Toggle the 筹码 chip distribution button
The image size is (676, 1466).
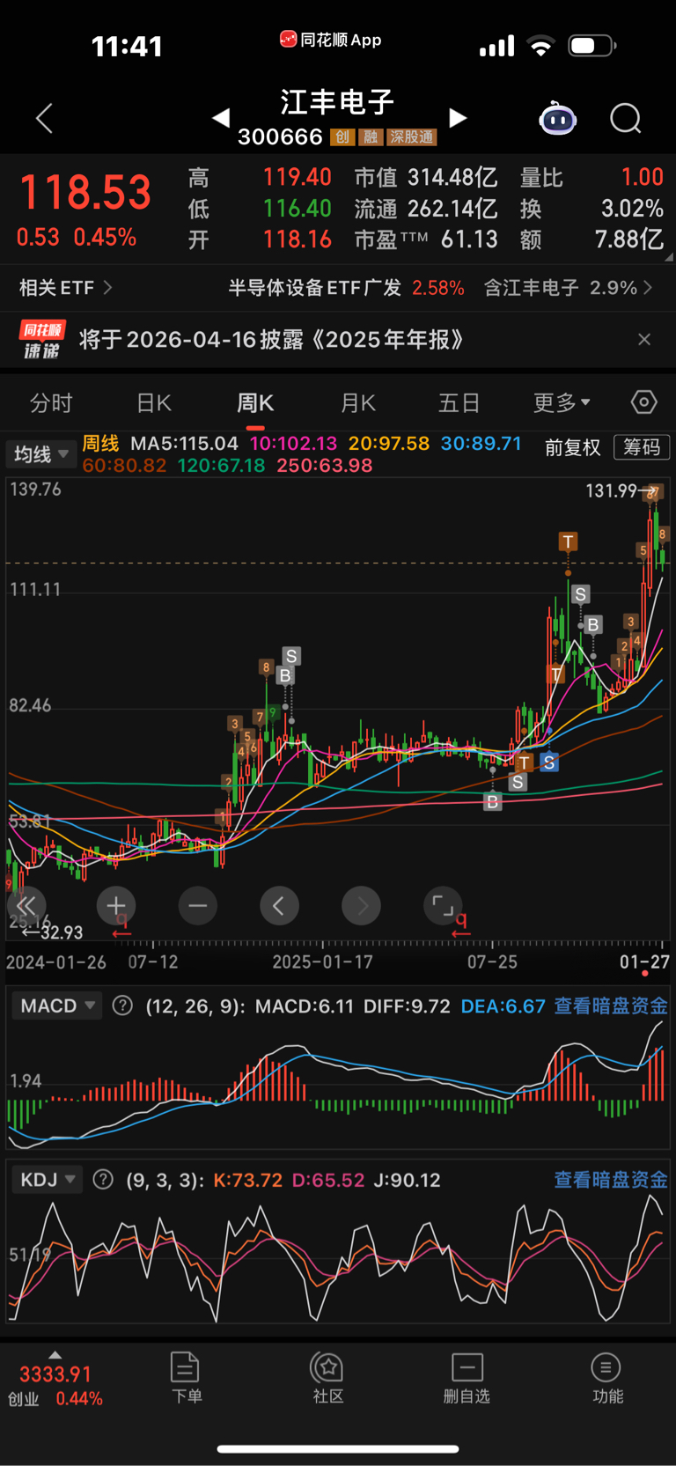[x=642, y=447]
